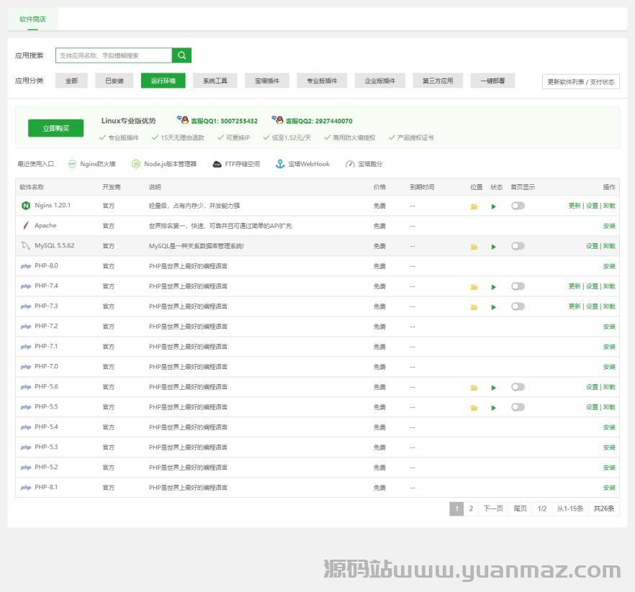The width and height of the screenshot is (635, 592).
Task: Open PHP-5.6 folder location icon
Action: (x=474, y=388)
